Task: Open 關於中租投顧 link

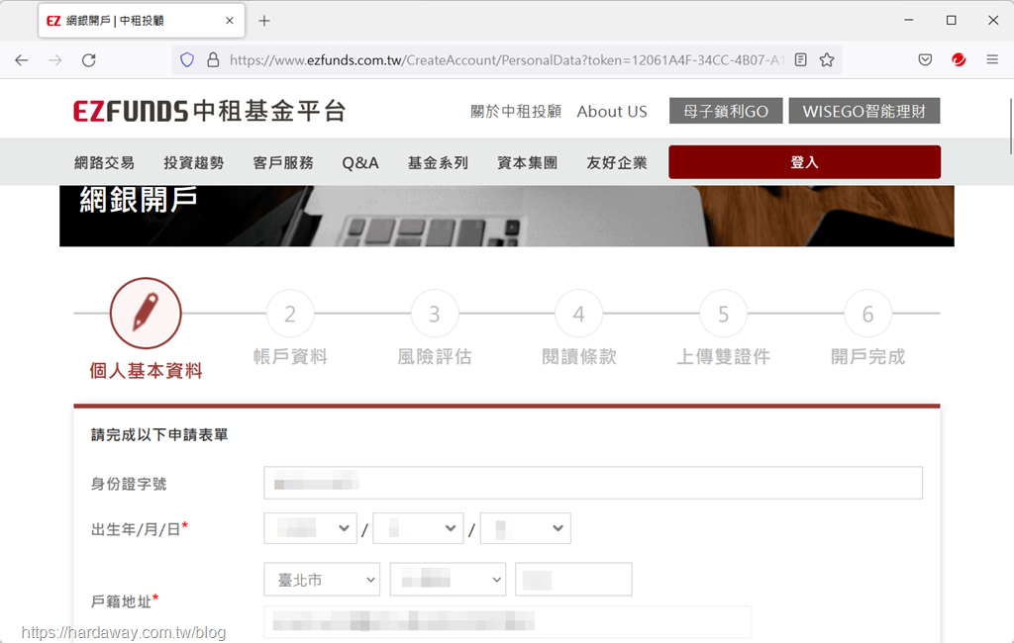Action: coord(515,111)
